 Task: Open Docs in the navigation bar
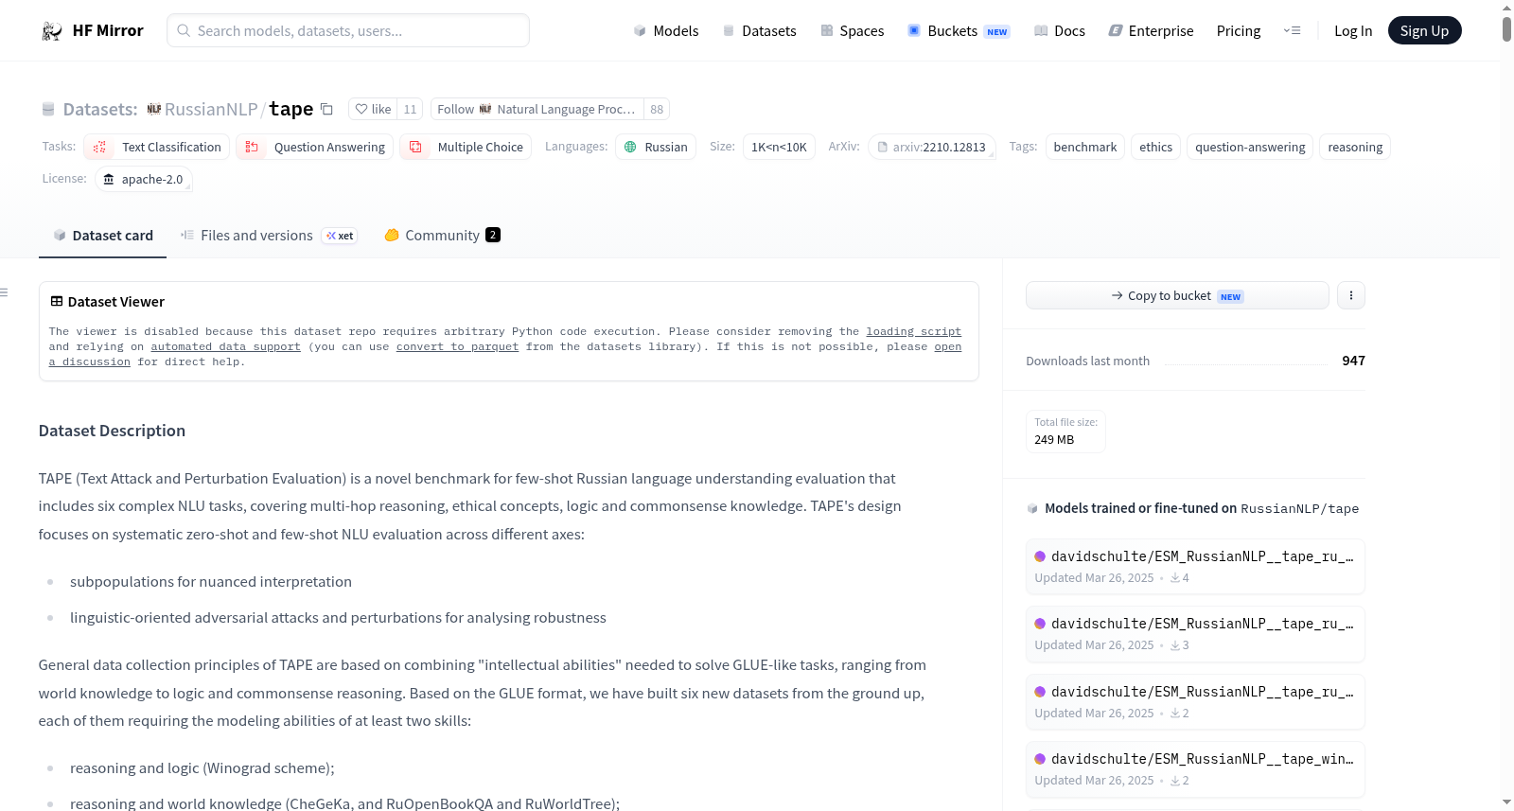(x=1059, y=31)
